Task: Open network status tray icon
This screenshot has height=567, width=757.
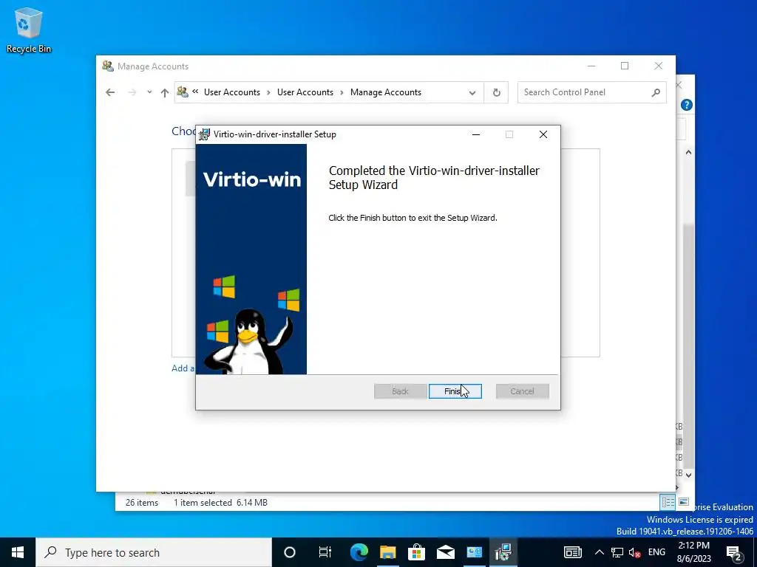Action: click(617, 552)
